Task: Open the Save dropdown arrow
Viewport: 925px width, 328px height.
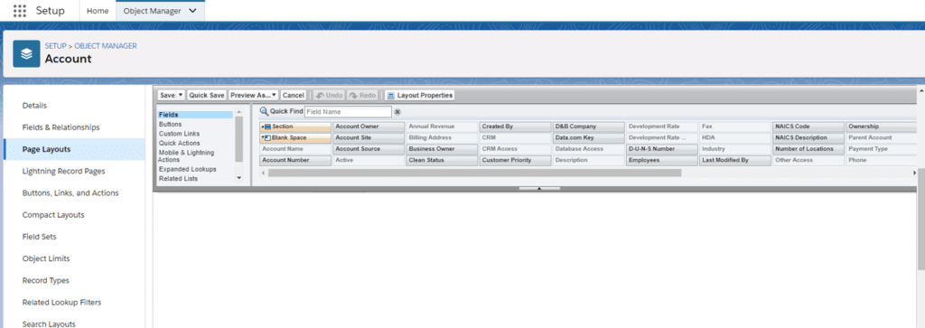Action: click(x=180, y=95)
